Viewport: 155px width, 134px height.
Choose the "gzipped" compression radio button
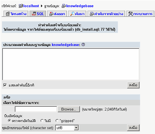point(57,121)
